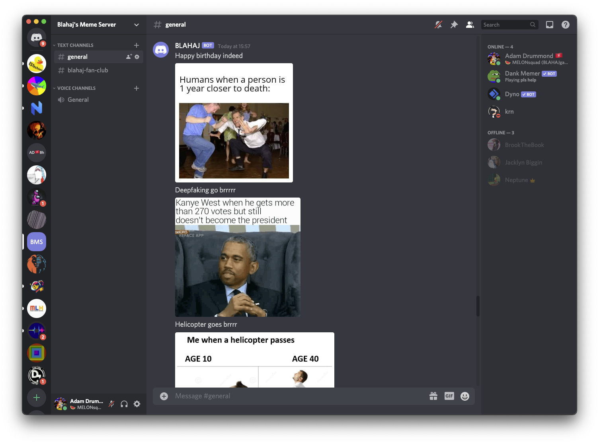
Task: Toggle the member list panel
Action: click(x=470, y=25)
